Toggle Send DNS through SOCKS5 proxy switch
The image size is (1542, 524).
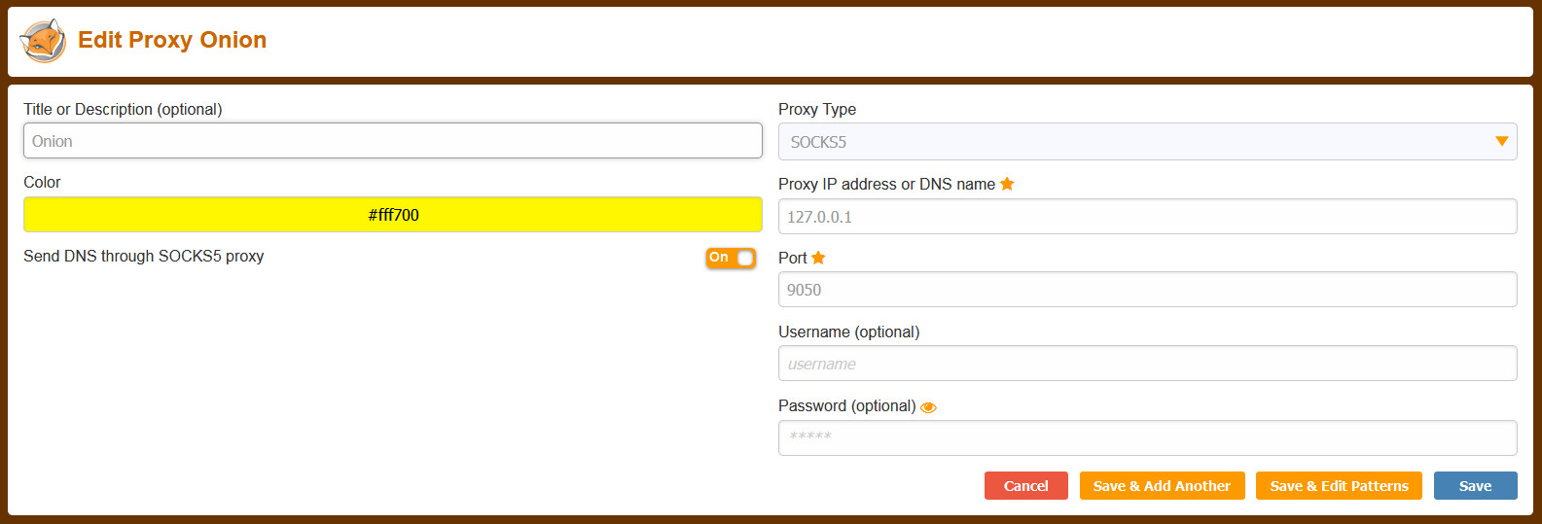coord(731,258)
